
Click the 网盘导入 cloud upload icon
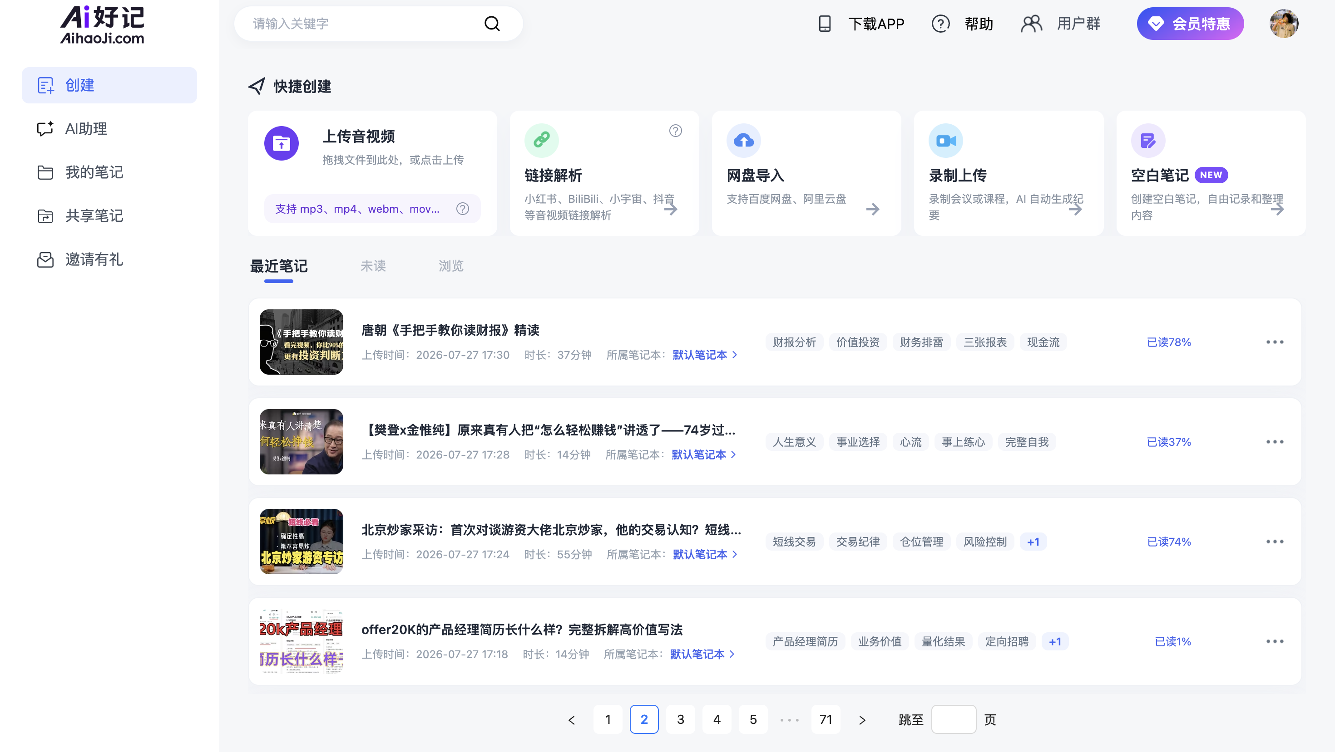point(743,140)
